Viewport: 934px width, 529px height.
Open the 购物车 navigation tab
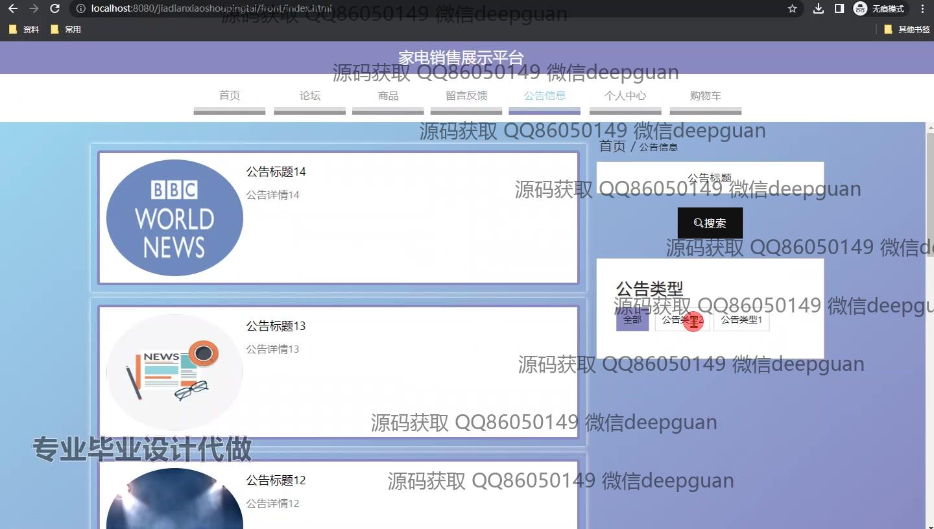(706, 96)
